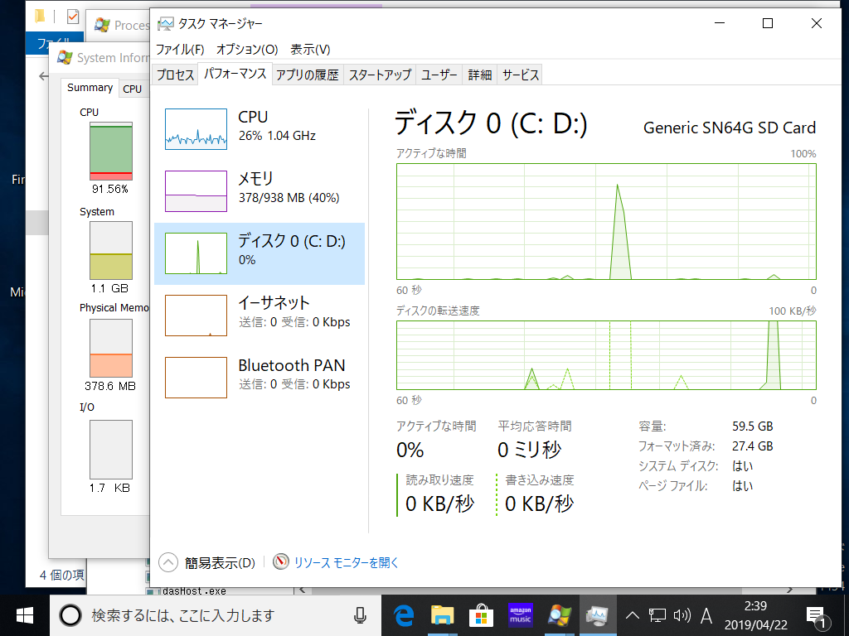Screen dimensions: 849x636
Task: Click the Cortana circle icon
Action: click(70, 615)
